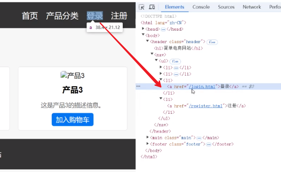Image resolution: width=281 pixels, height=172 pixels.
Task: Select the DOCTYPE html row
Action: point(158,16)
